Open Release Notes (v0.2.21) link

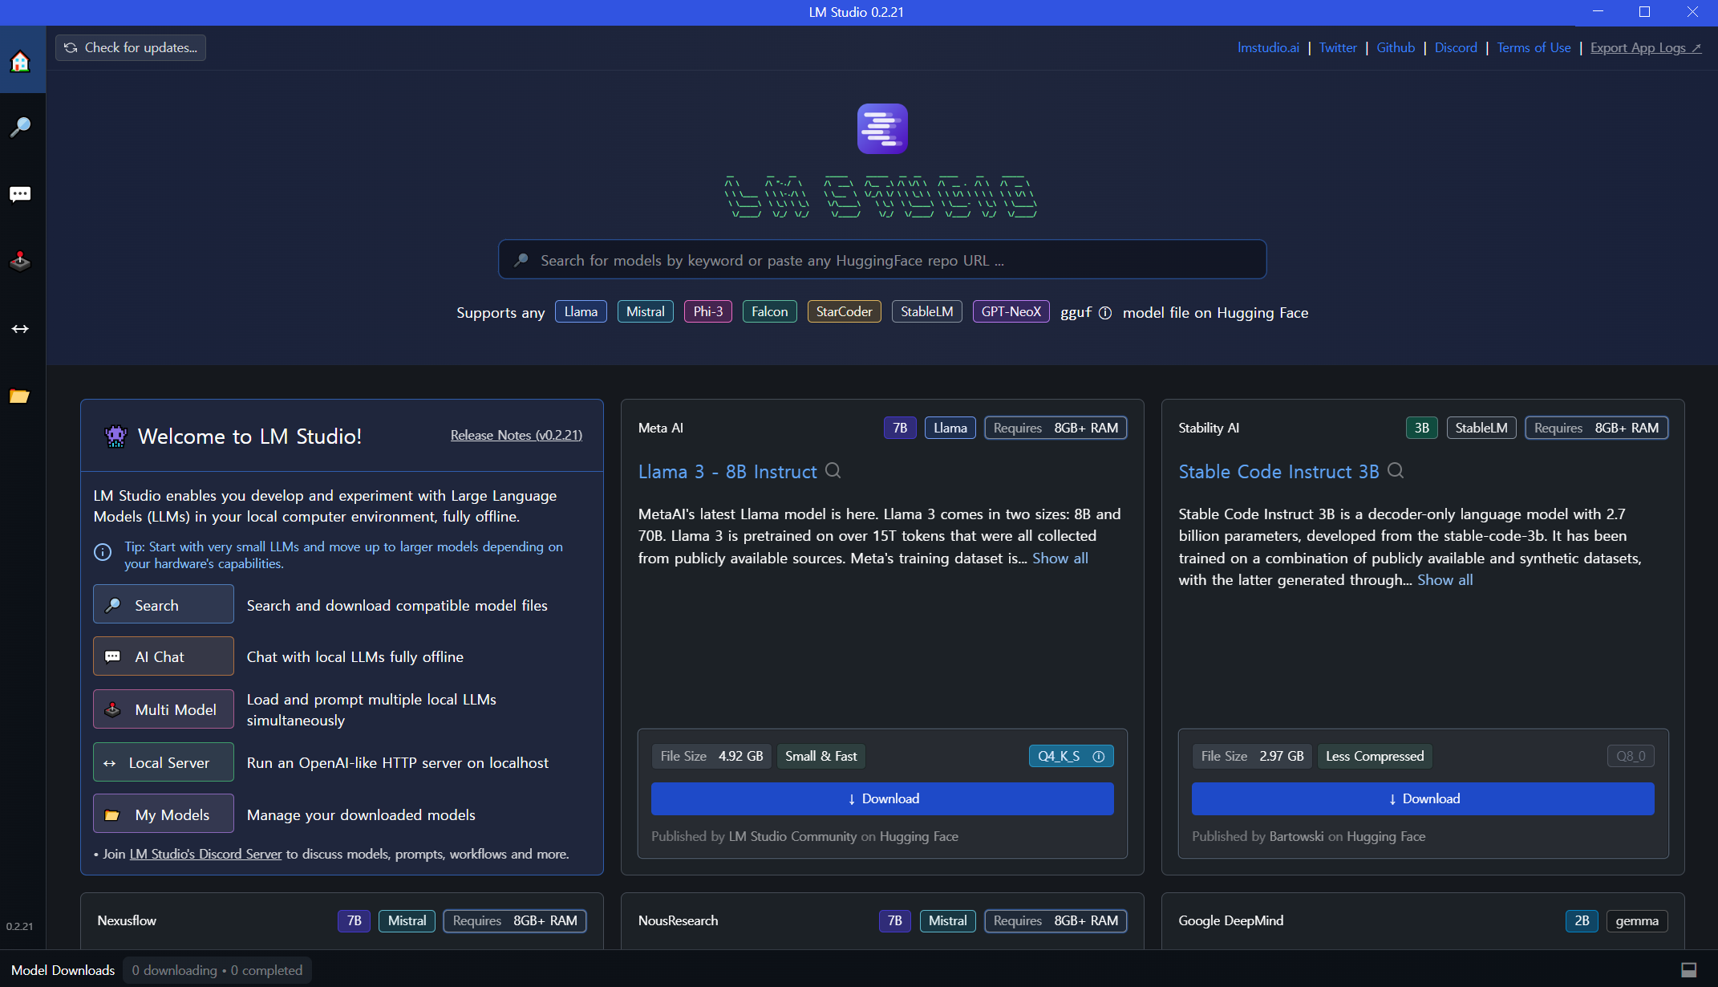(x=517, y=435)
